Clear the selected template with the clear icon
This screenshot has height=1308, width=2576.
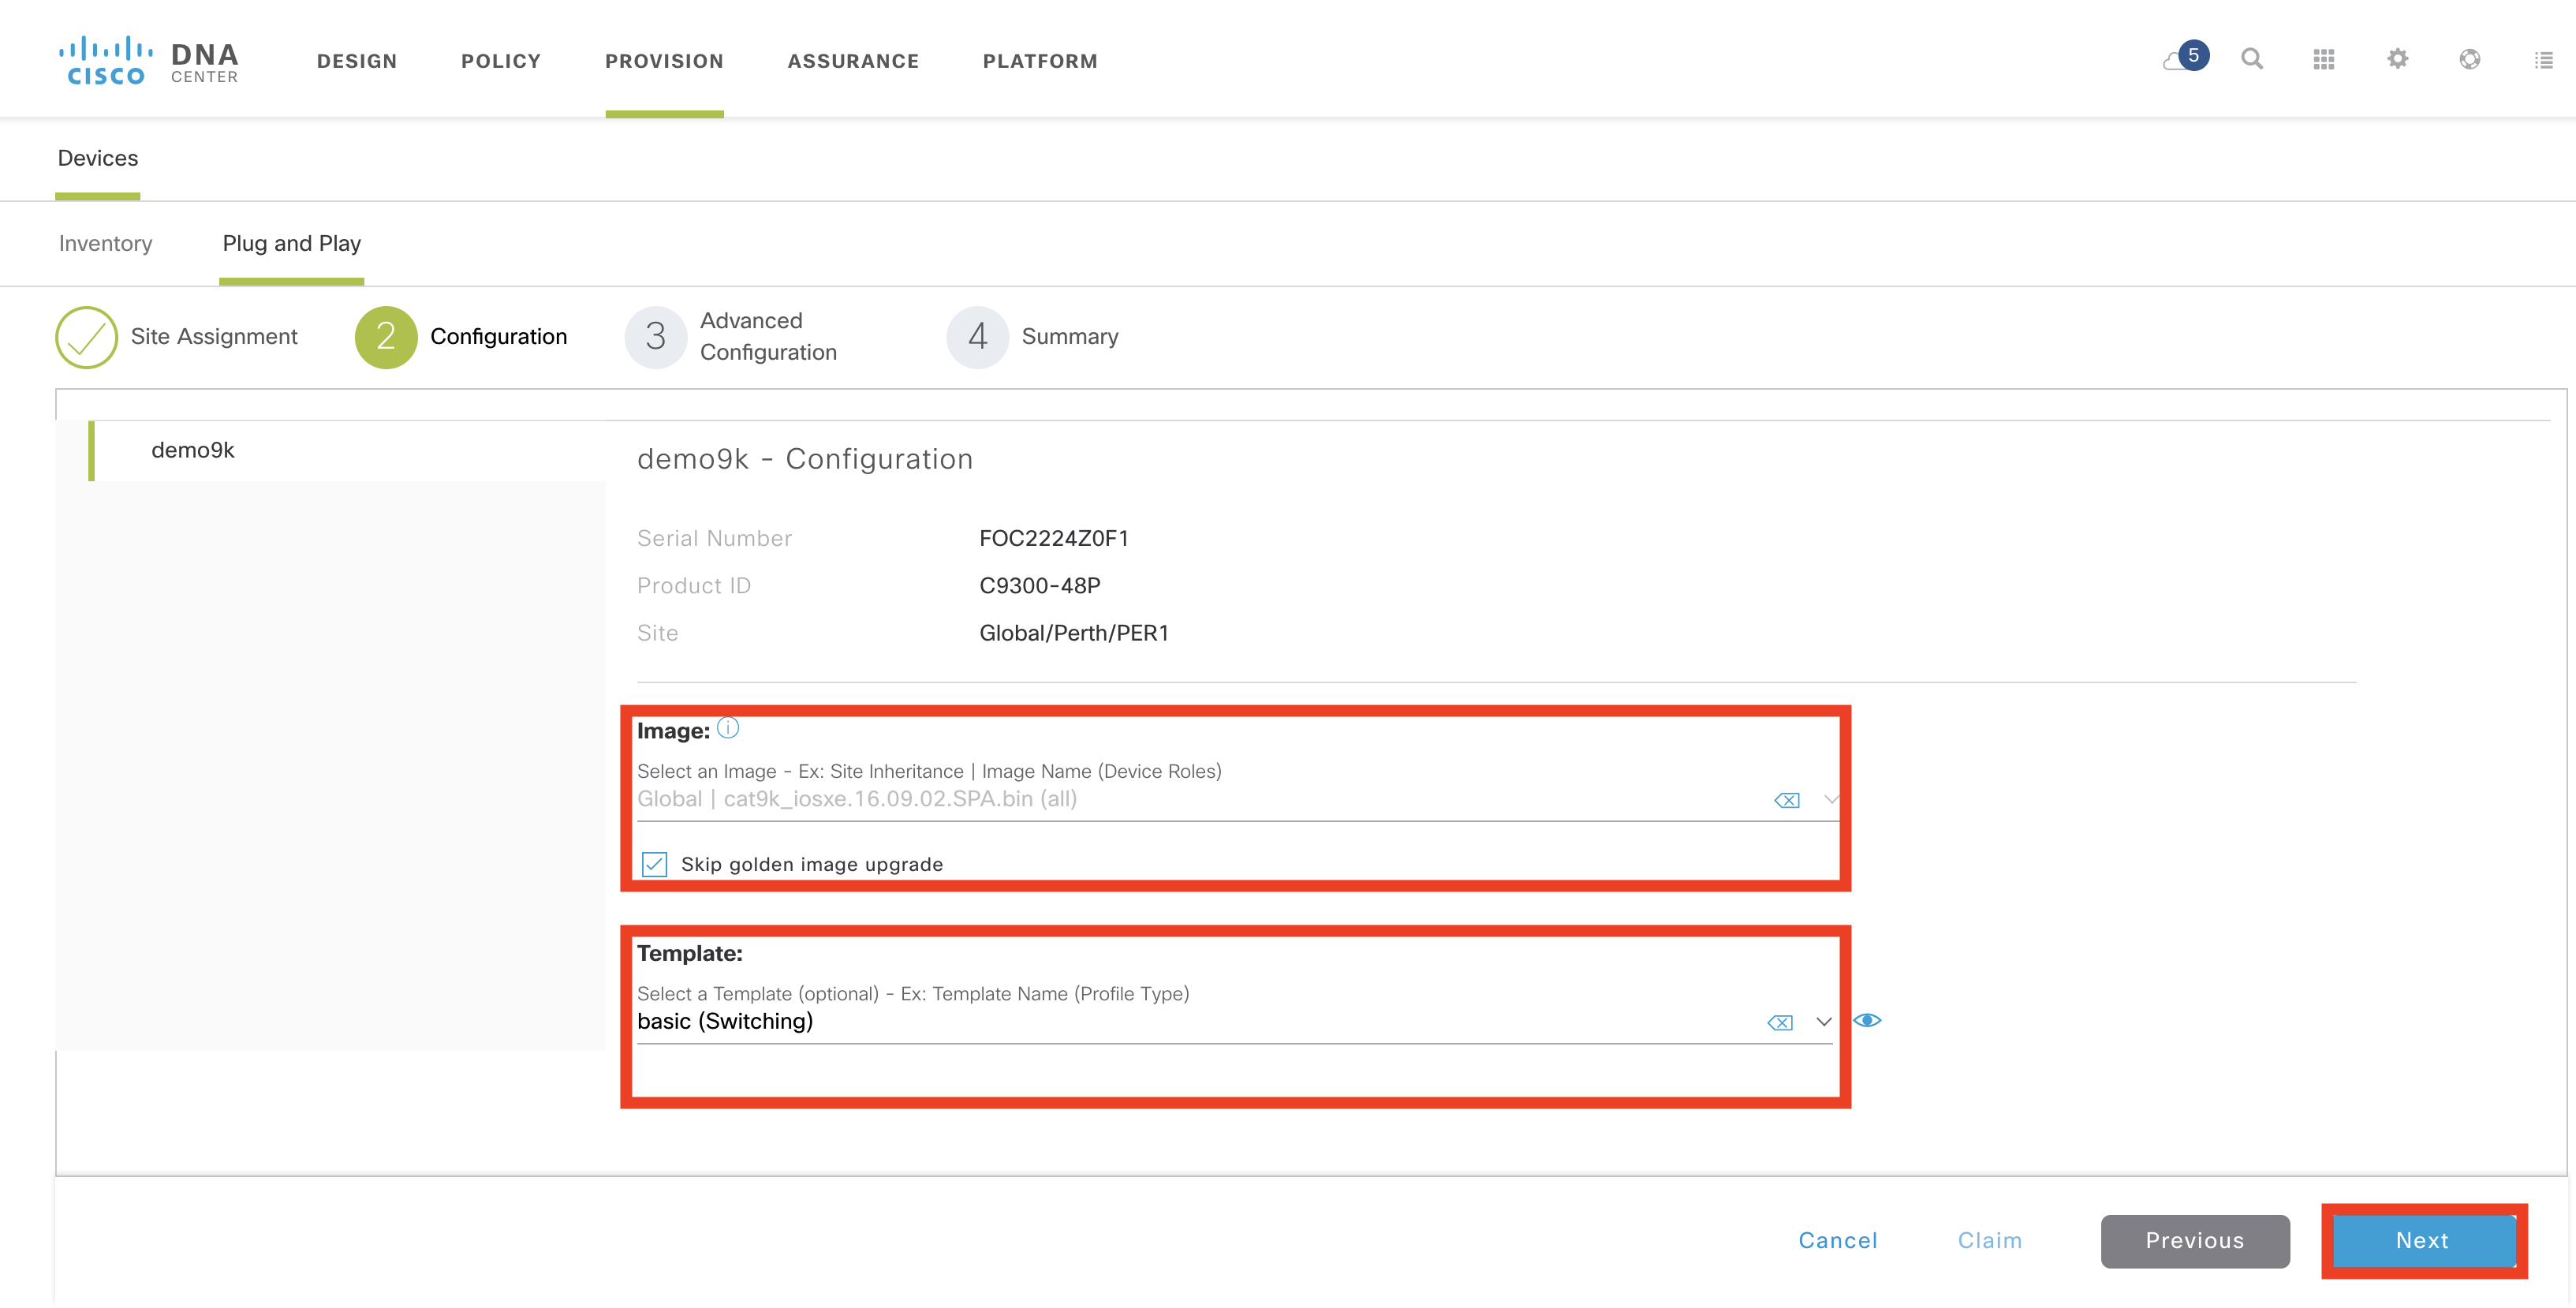click(x=1779, y=1022)
